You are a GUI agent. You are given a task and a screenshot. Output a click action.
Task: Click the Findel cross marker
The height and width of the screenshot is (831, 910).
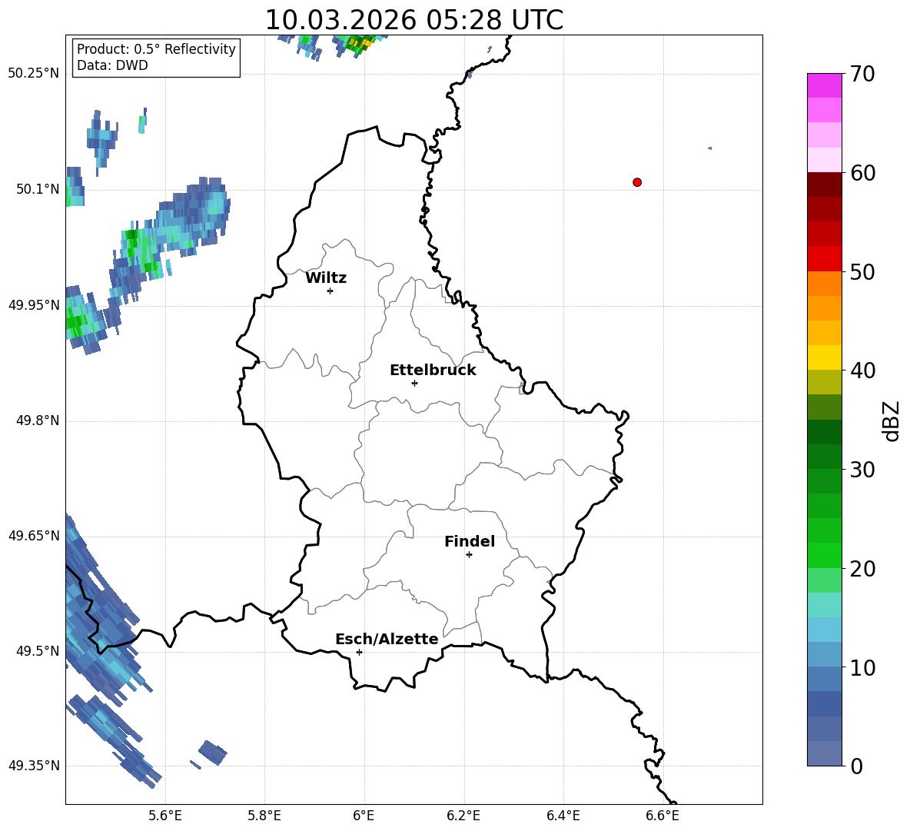coord(469,555)
